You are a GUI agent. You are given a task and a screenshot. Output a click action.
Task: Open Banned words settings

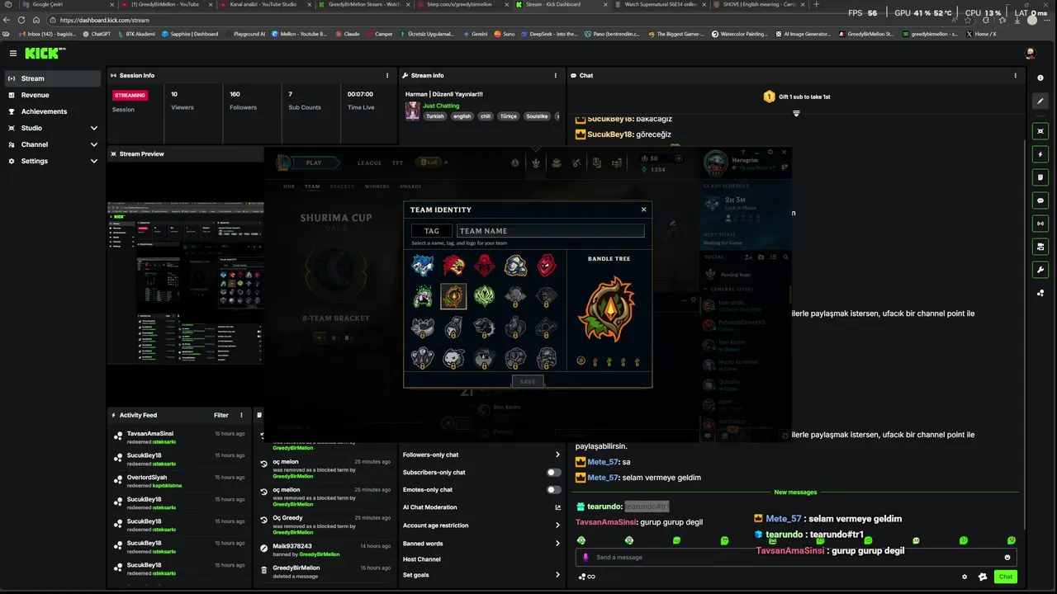click(481, 544)
